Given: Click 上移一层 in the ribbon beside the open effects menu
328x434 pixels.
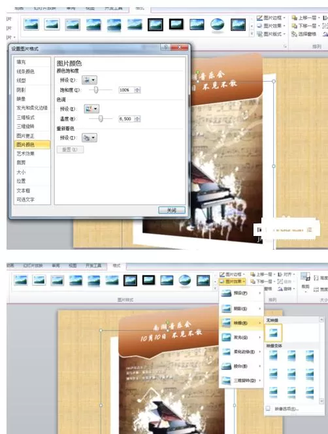Looking at the screenshot, I should click(x=262, y=275).
